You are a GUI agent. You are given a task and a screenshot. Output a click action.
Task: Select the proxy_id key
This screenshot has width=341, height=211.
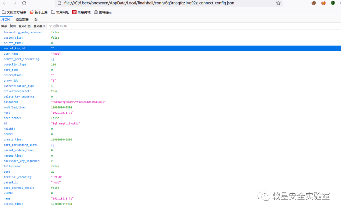11,80
